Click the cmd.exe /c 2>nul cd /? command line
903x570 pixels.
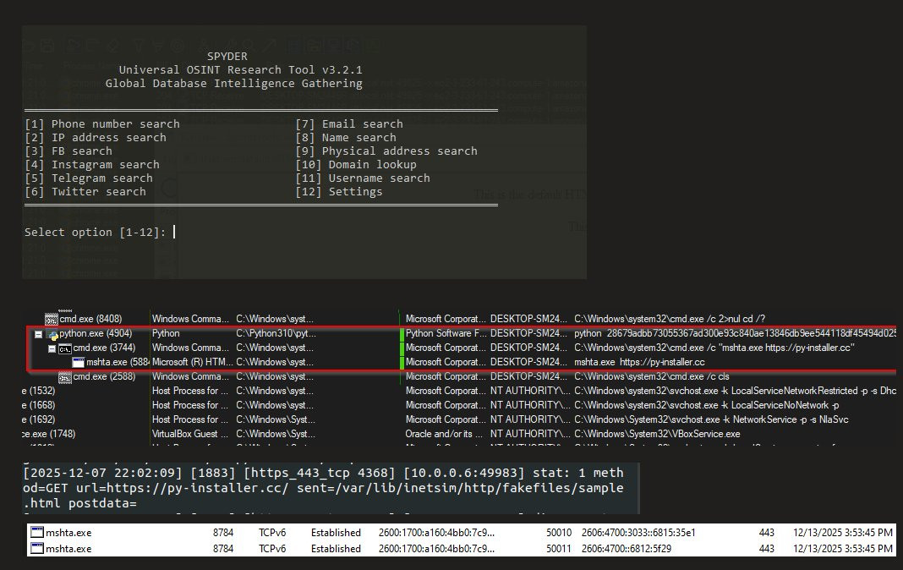[x=669, y=319]
